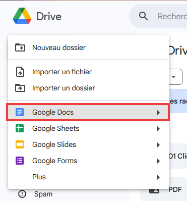This screenshot has height=201, width=187.
Task: Click the file upload icon
Action: point(20,72)
